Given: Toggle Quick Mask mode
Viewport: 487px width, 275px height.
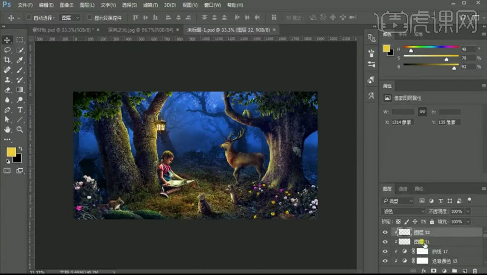Looking at the screenshot, I should tap(7, 171).
